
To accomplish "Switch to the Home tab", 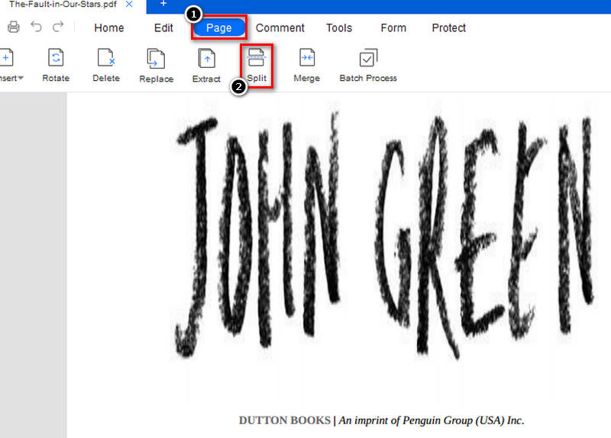I will point(109,28).
